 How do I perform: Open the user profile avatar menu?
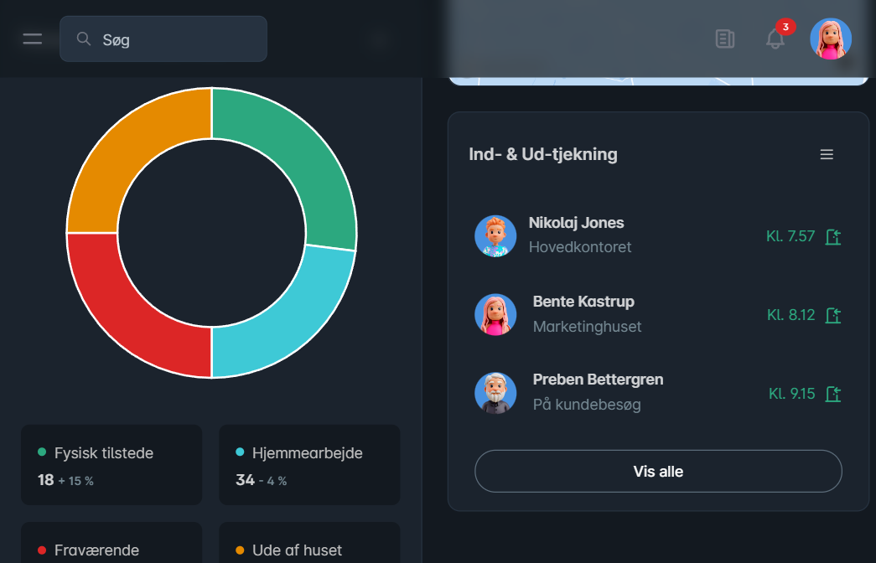point(830,39)
